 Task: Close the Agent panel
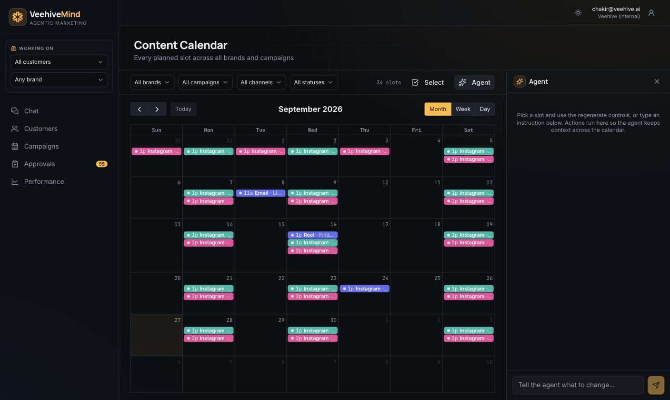pos(657,81)
